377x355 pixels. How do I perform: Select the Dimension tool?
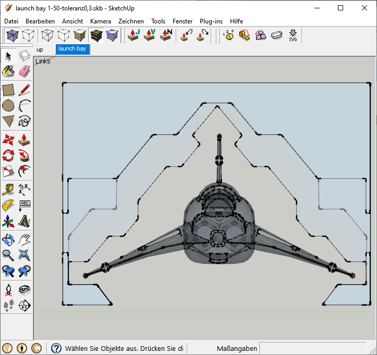click(25, 189)
